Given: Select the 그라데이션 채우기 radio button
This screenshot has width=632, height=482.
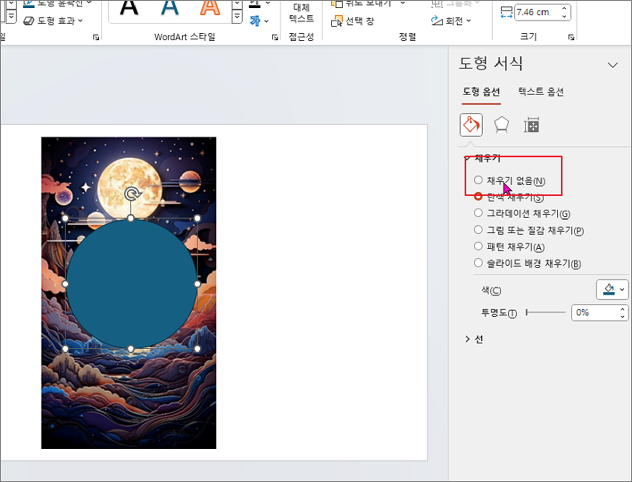Looking at the screenshot, I should pos(478,213).
